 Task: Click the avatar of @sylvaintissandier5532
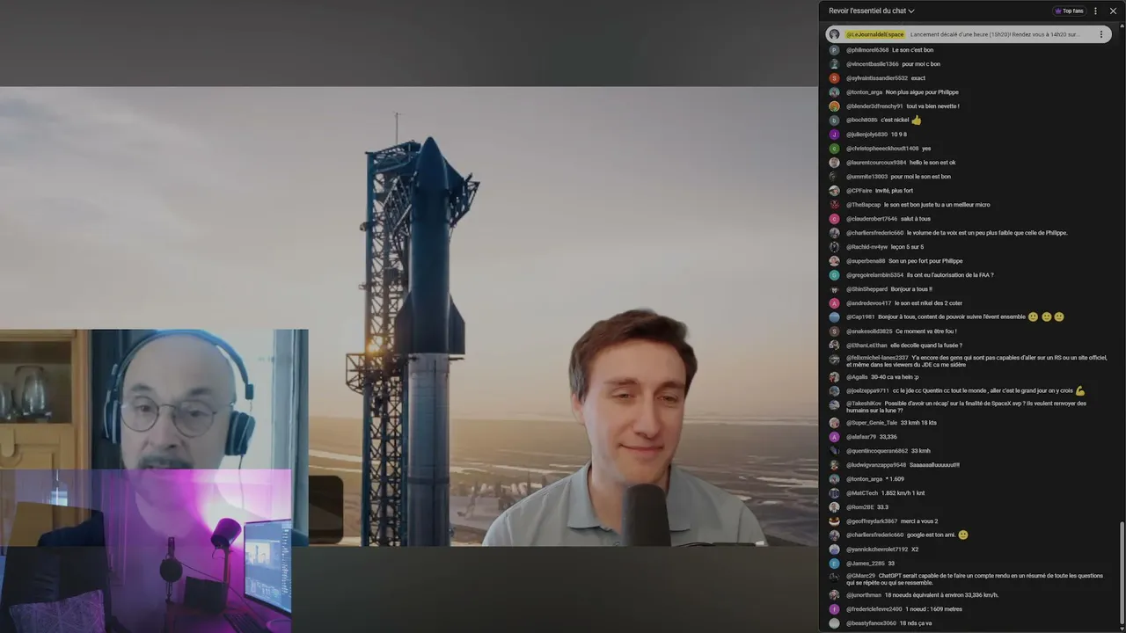tap(834, 78)
